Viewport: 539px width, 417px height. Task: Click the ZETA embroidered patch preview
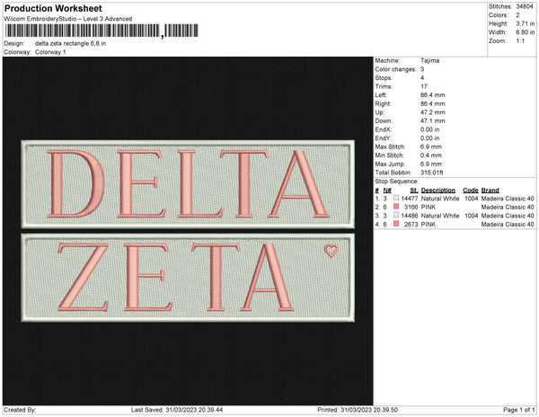(188, 278)
